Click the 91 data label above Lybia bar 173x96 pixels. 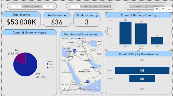coord(157,35)
